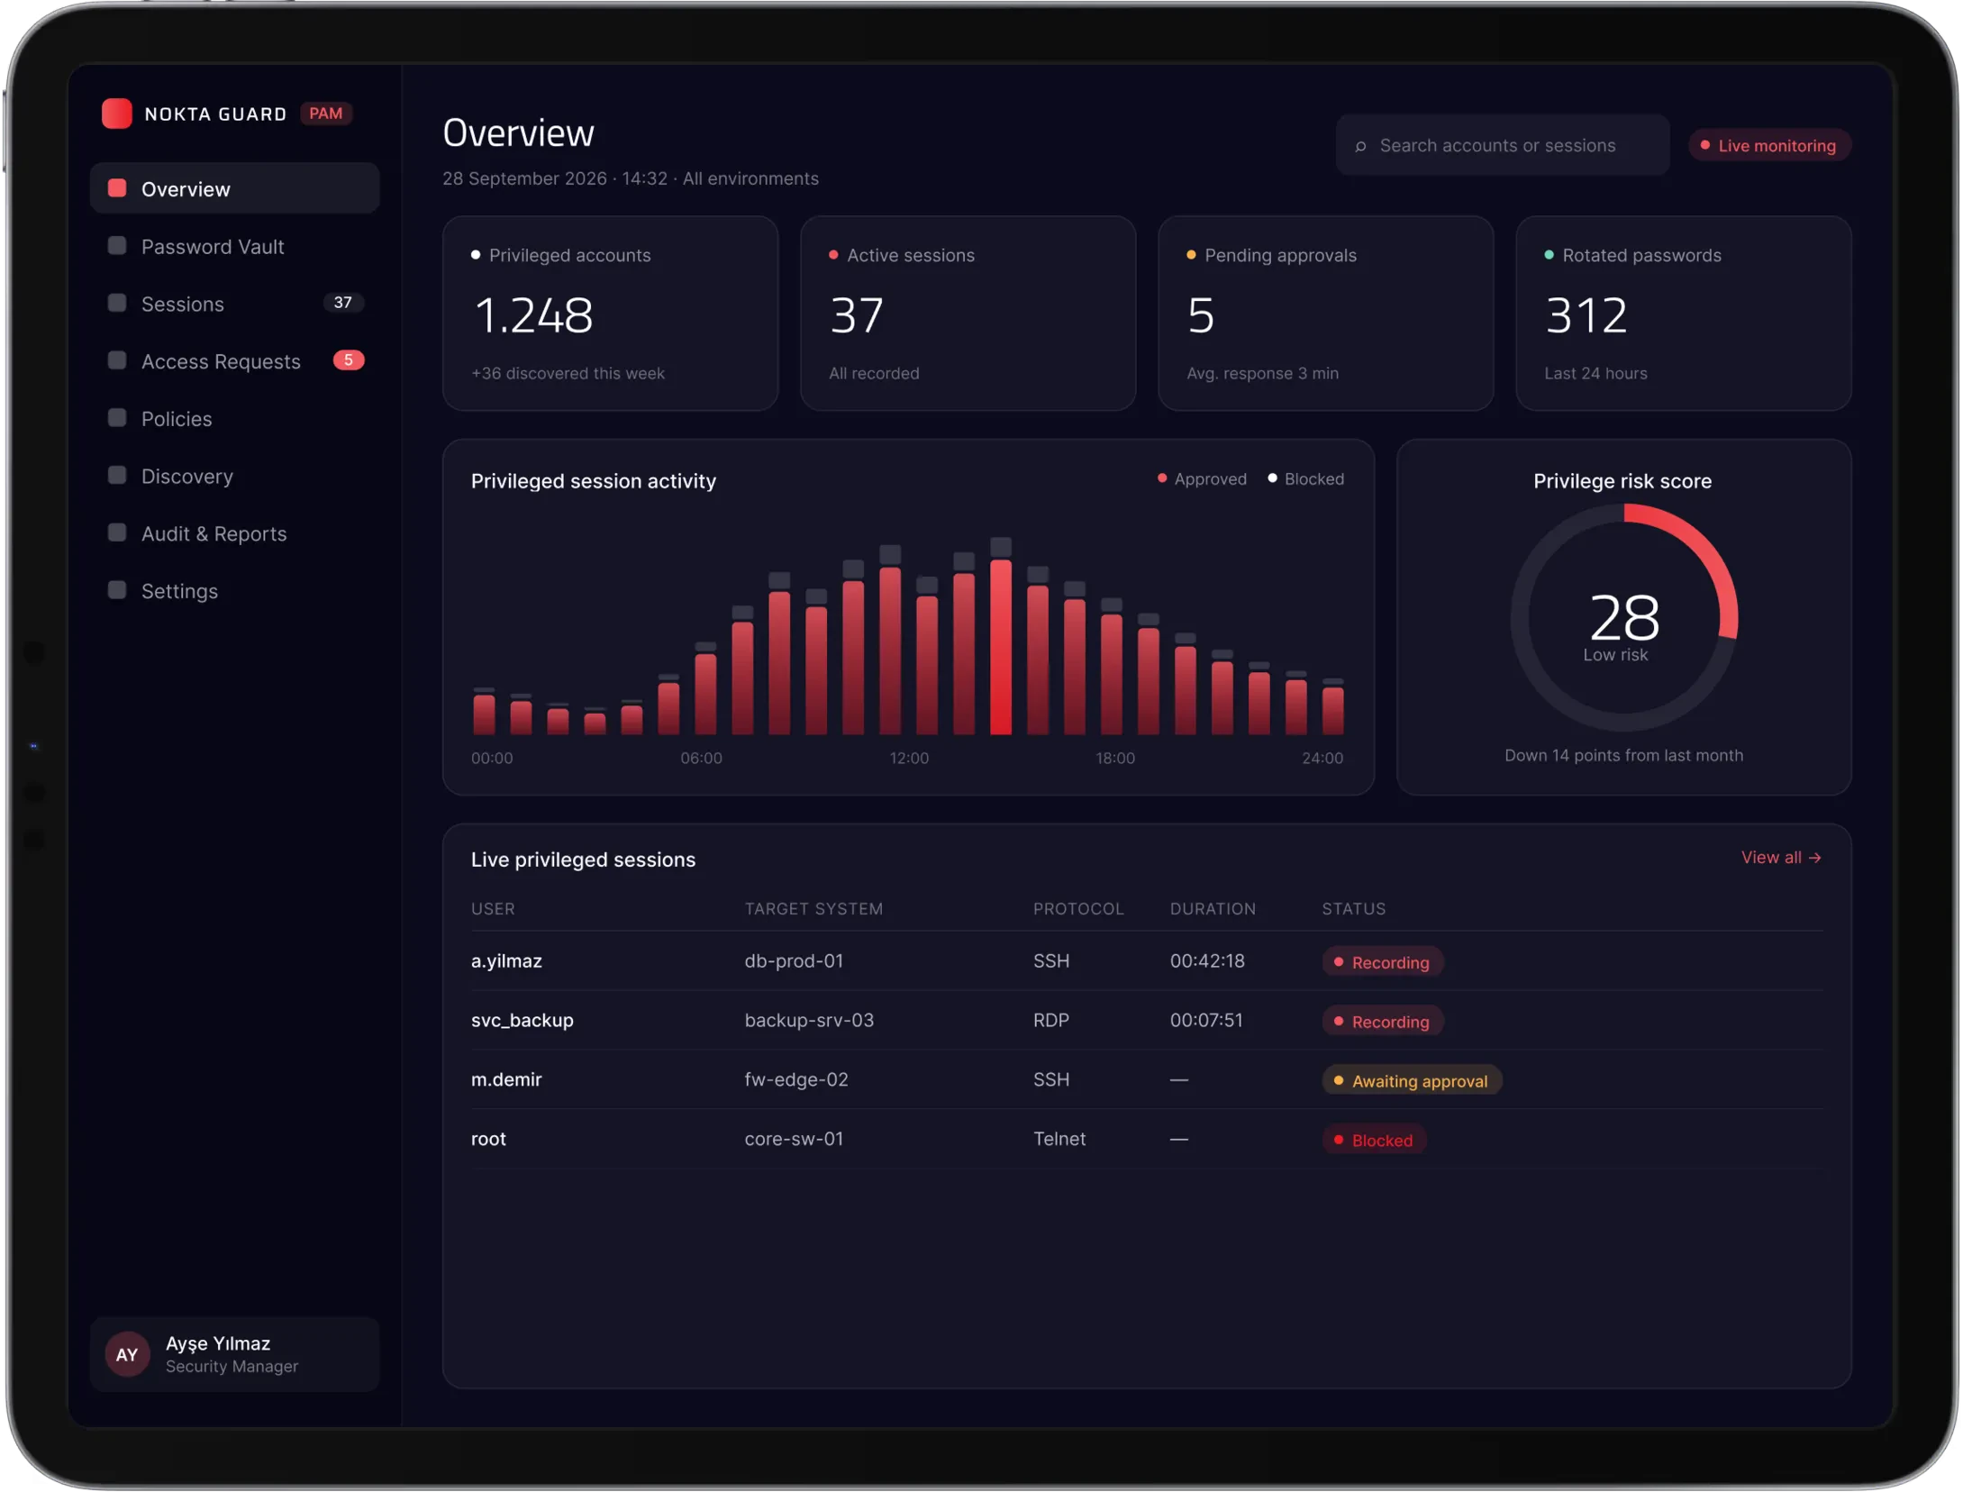Image resolution: width=1963 pixels, height=1492 pixels.
Task: Click the Settings sidebar icon
Action: pyautogui.click(x=117, y=590)
